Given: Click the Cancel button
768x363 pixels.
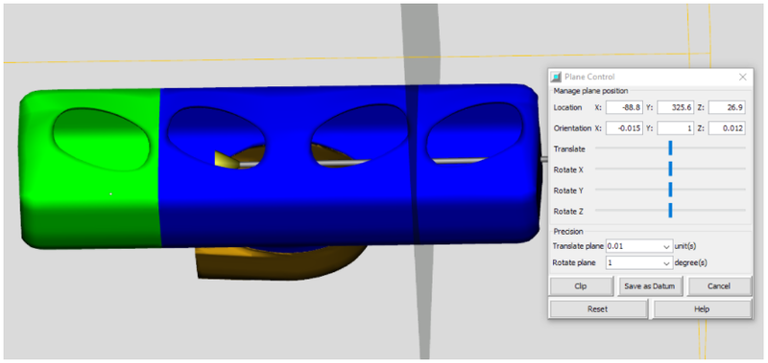Looking at the screenshot, I should (719, 286).
